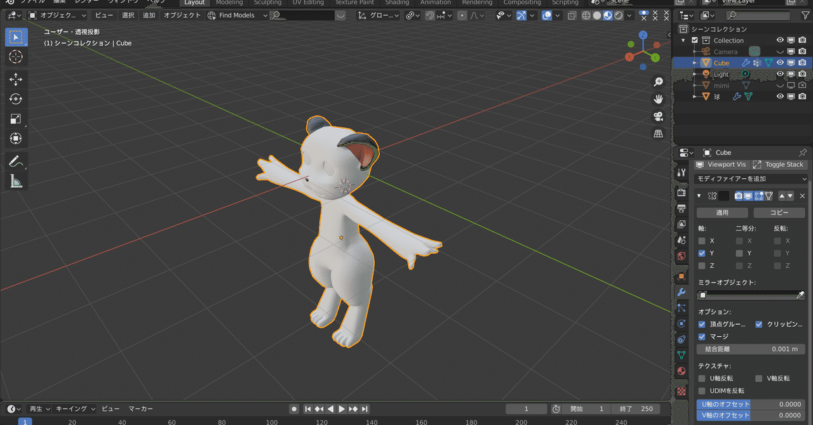The image size is (813, 425).
Task: Hide Cube using its eye icon
Action: (781, 63)
